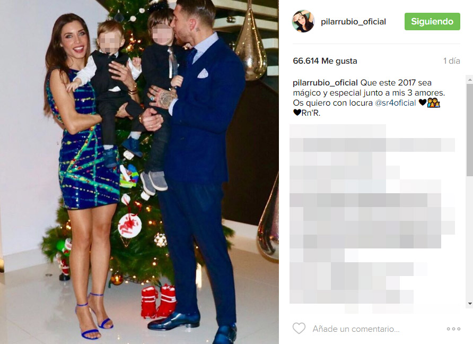Image resolution: width=473 pixels, height=344 pixels.
Task: Click the blurred comments area
Action: (x=372, y=218)
